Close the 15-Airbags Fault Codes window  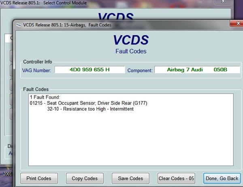pos(237,24)
